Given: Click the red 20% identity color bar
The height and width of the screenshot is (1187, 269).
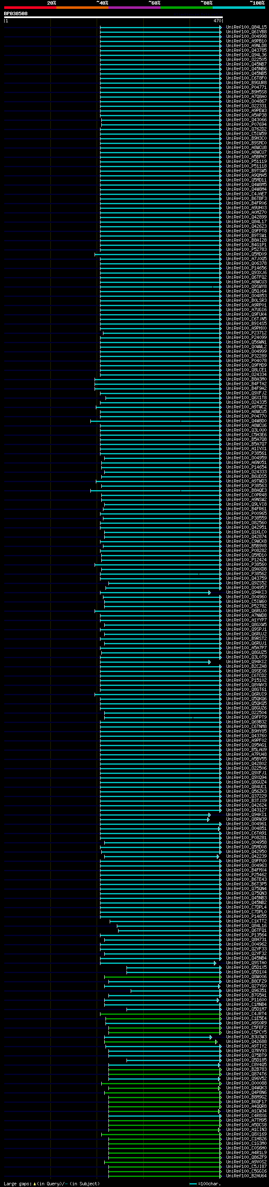Looking at the screenshot, I should pyautogui.click(x=30, y=8).
